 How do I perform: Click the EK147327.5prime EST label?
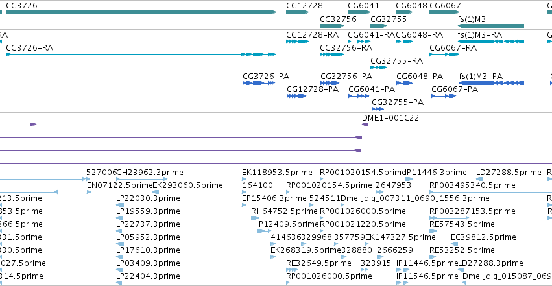tap(400, 237)
